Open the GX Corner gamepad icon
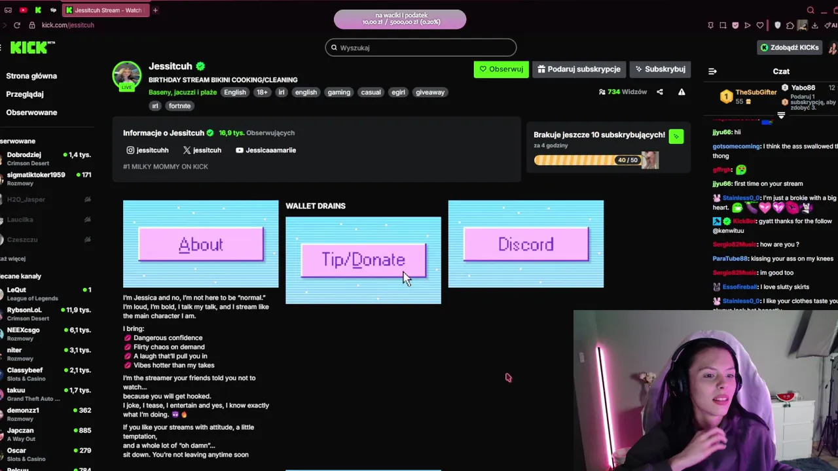Screen dimensions: 838x471 coord(7,10)
